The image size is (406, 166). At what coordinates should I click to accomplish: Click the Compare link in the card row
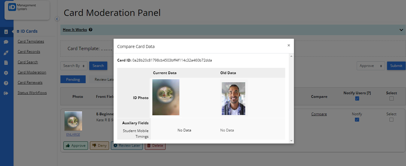pos(319,114)
